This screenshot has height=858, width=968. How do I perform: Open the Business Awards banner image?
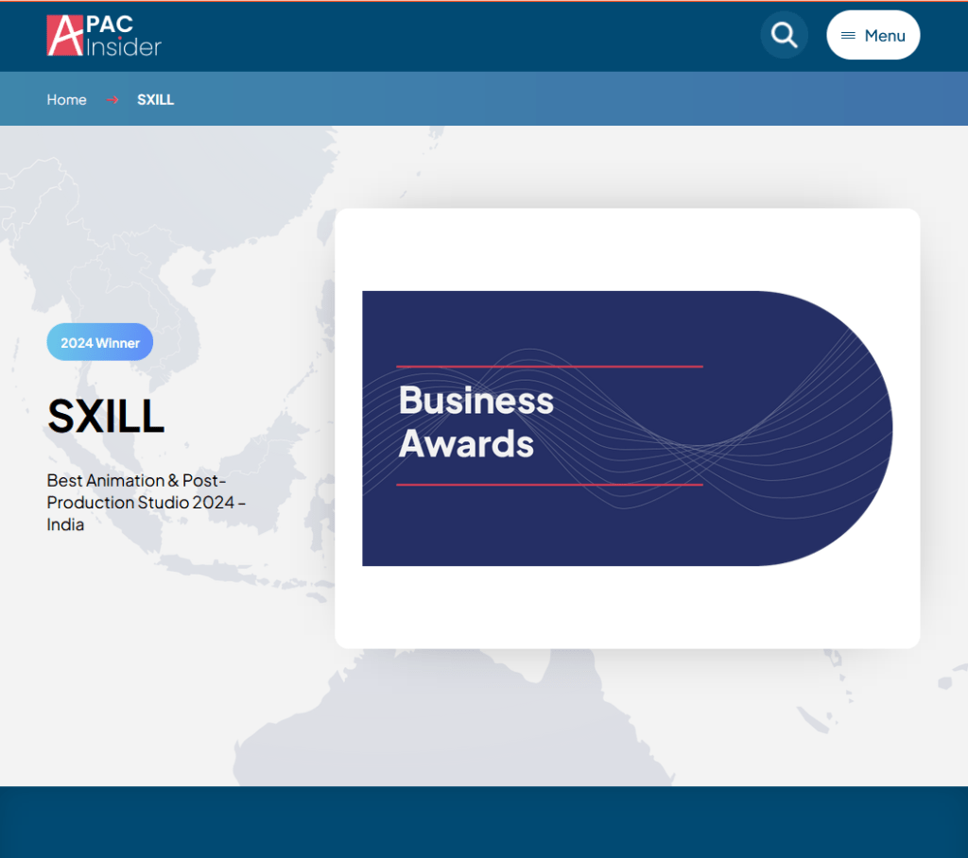[x=627, y=427]
